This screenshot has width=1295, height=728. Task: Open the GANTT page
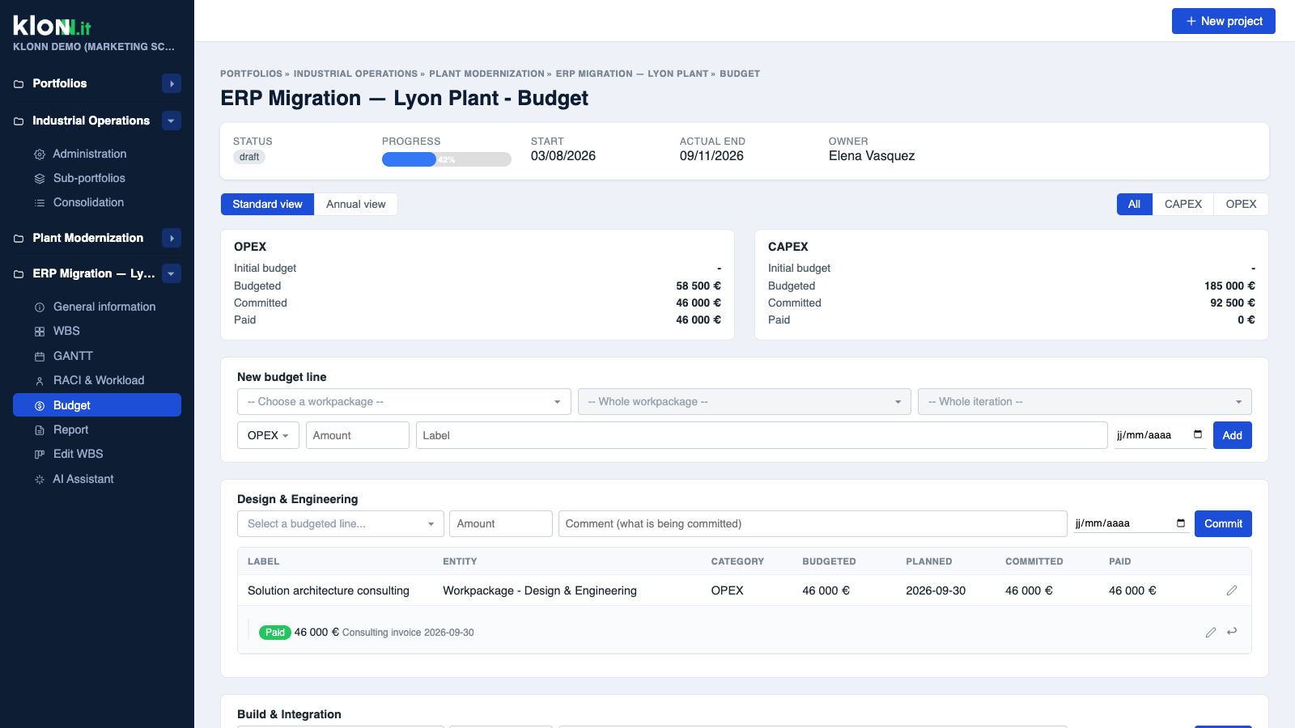point(97,357)
